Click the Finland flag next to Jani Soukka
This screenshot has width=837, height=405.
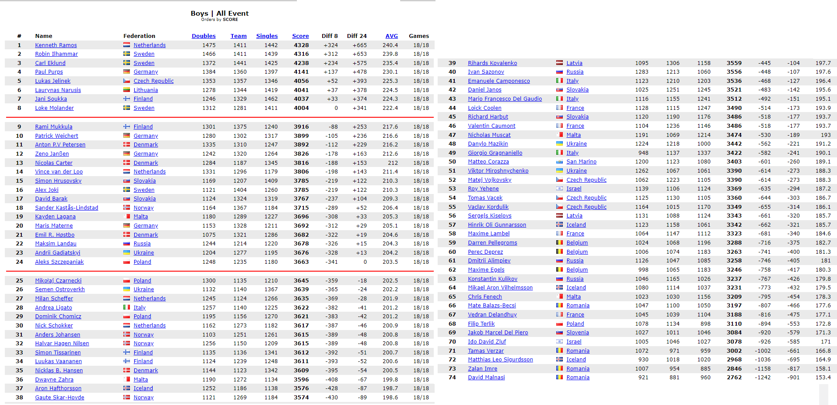(x=126, y=99)
